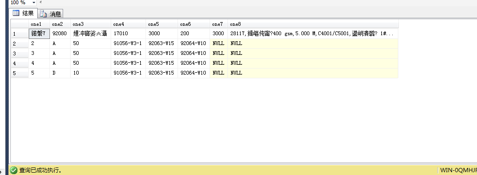Click the one7 NULL cell in row 4

tap(219, 63)
